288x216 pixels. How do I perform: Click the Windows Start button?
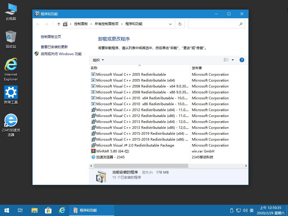(7, 210)
